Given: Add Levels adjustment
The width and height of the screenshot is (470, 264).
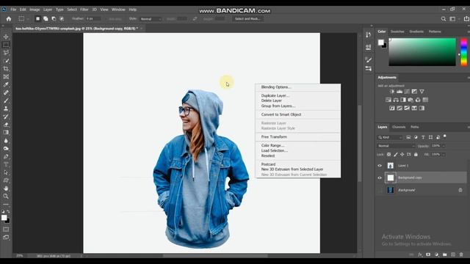Looking at the screenshot, I should (399, 92).
